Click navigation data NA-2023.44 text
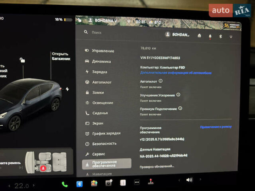The width and height of the screenshot is (255, 191). [163, 156]
